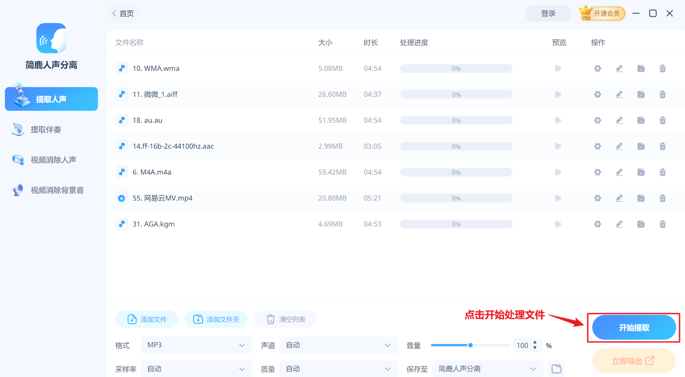
Task: Preview the 6. M4A.m4a file
Action: point(558,172)
